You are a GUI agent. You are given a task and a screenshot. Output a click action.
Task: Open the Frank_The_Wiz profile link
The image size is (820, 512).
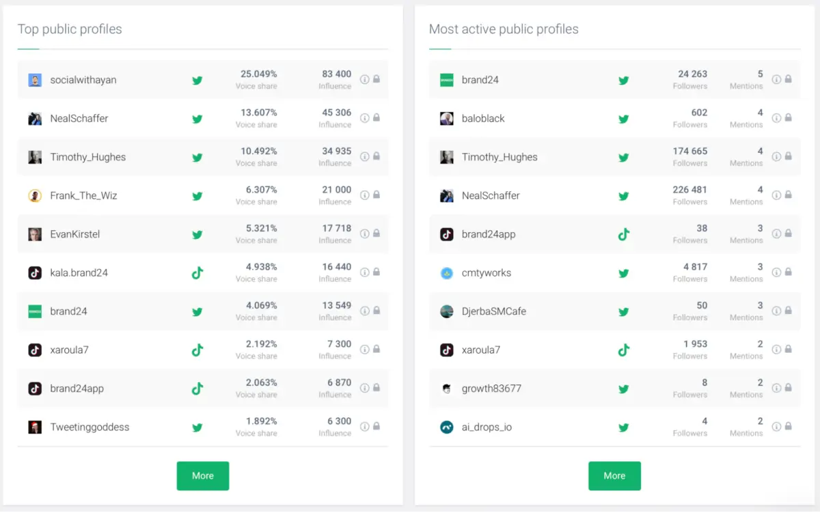coord(83,196)
